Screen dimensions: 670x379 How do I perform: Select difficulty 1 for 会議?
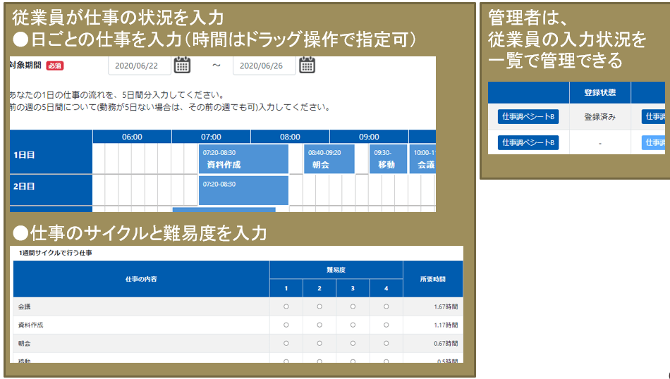coord(286,306)
